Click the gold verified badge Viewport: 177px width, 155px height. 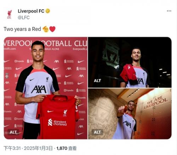click(48, 11)
